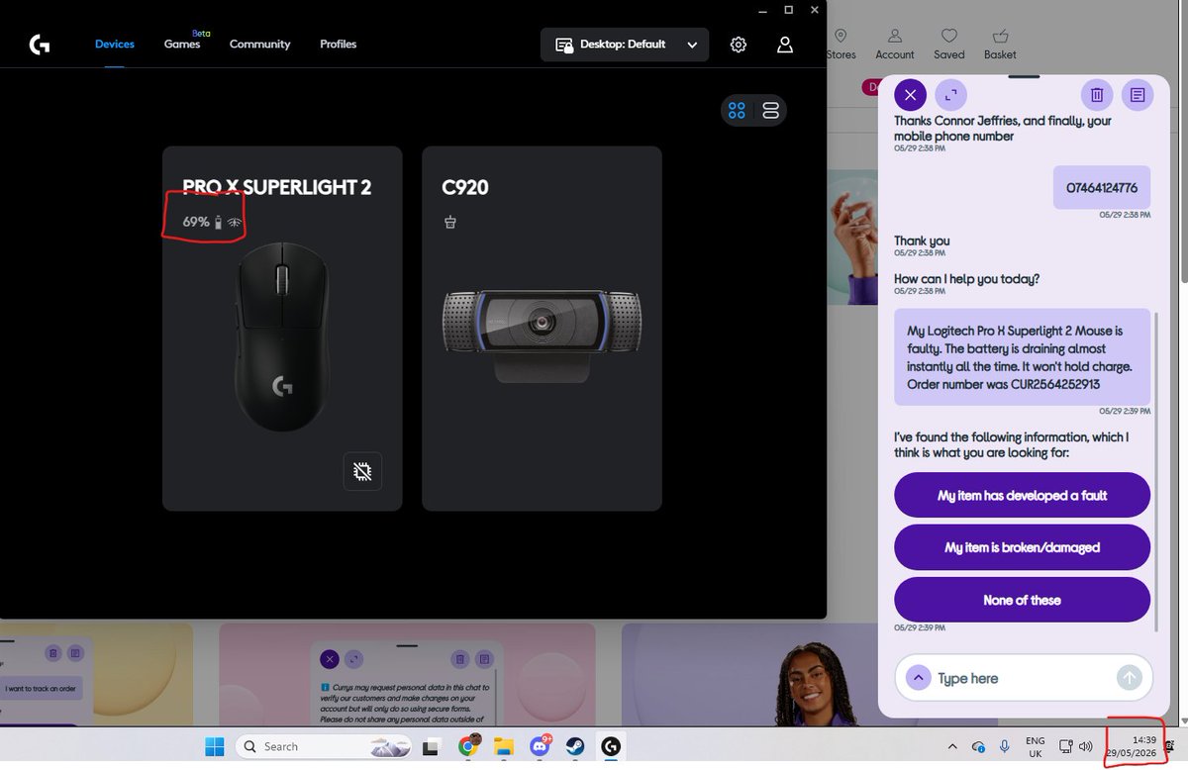Screen dimensions: 1188x770
Task: Open File Explorer from the taskbar
Action: click(x=504, y=746)
